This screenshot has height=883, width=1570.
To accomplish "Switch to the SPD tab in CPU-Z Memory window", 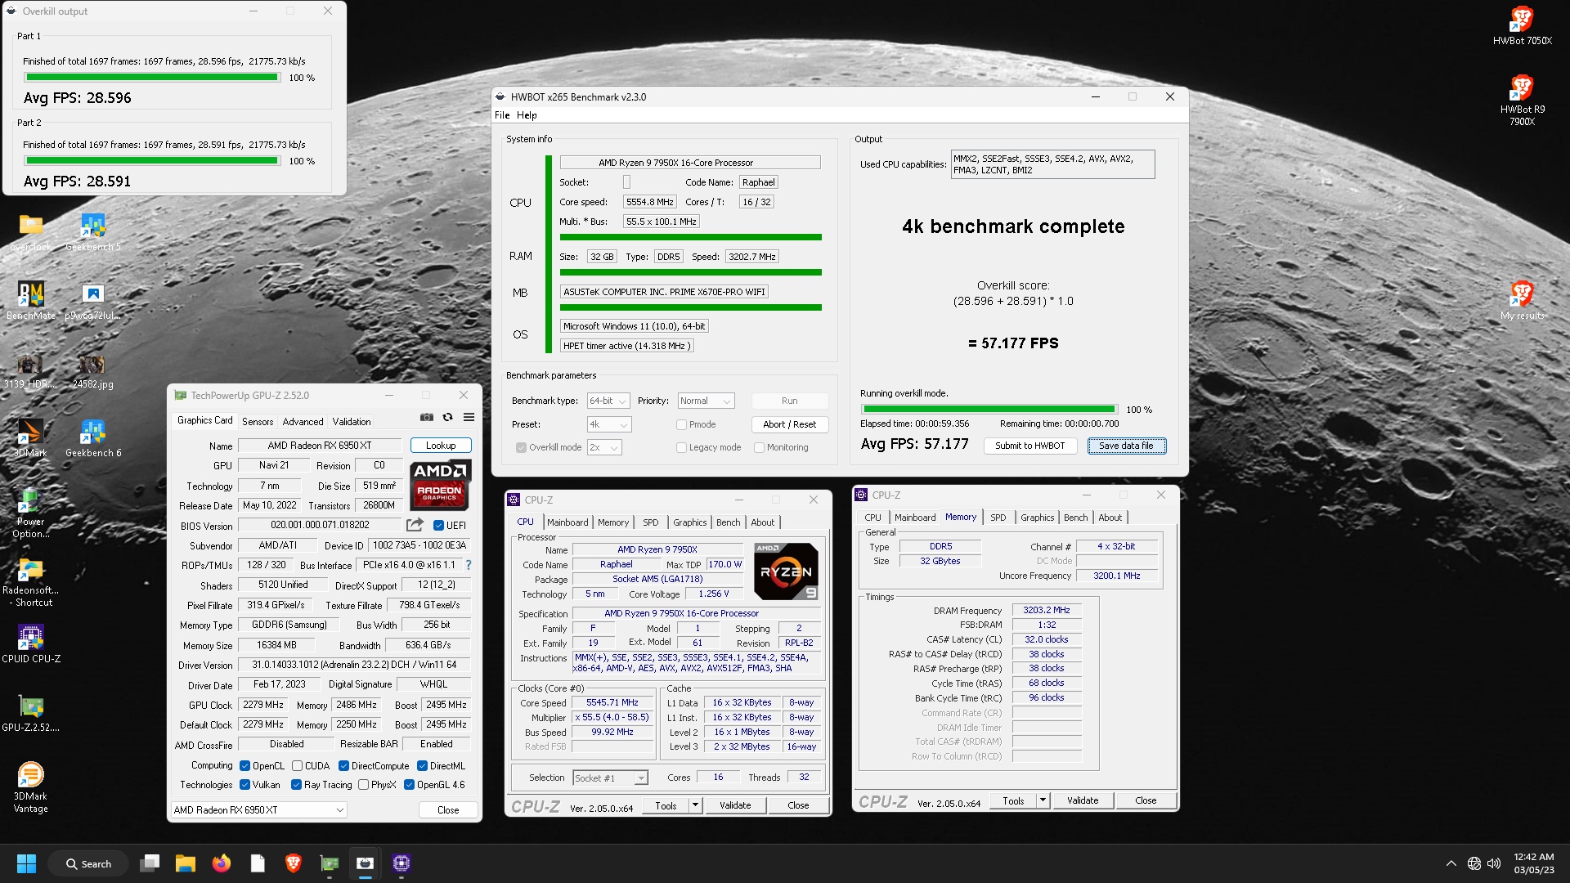I will tap(998, 518).
